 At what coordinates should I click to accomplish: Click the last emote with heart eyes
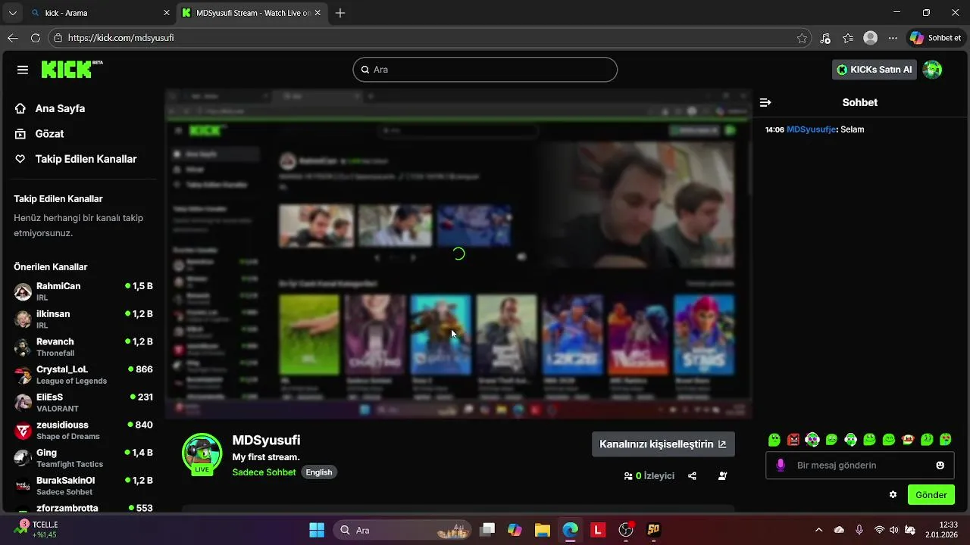click(946, 439)
